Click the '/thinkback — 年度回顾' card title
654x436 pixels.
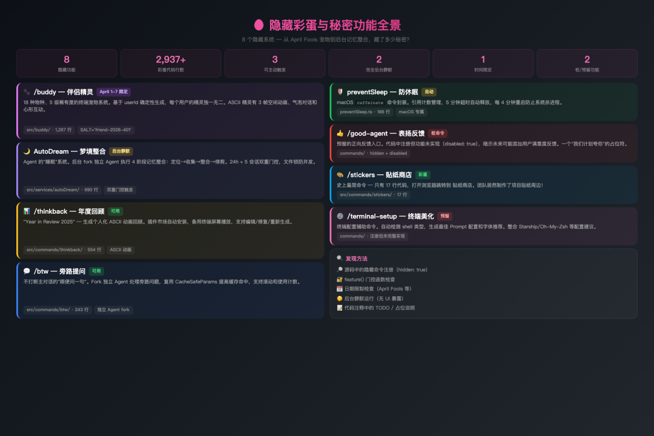click(x=69, y=211)
